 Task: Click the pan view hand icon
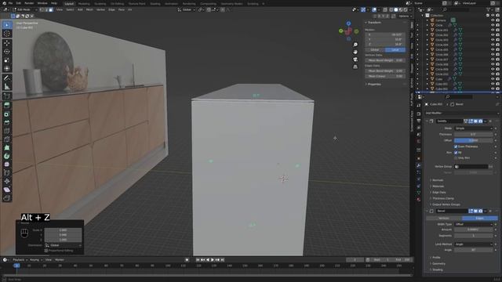pyautogui.click(x=355, y=52)
